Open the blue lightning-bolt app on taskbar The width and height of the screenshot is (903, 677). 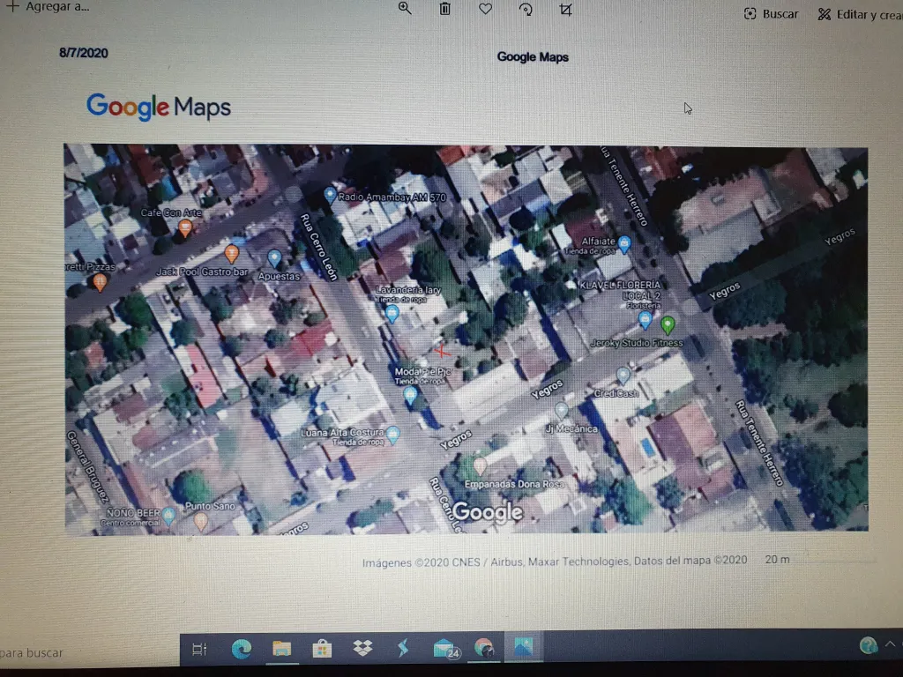pos(402,648)
